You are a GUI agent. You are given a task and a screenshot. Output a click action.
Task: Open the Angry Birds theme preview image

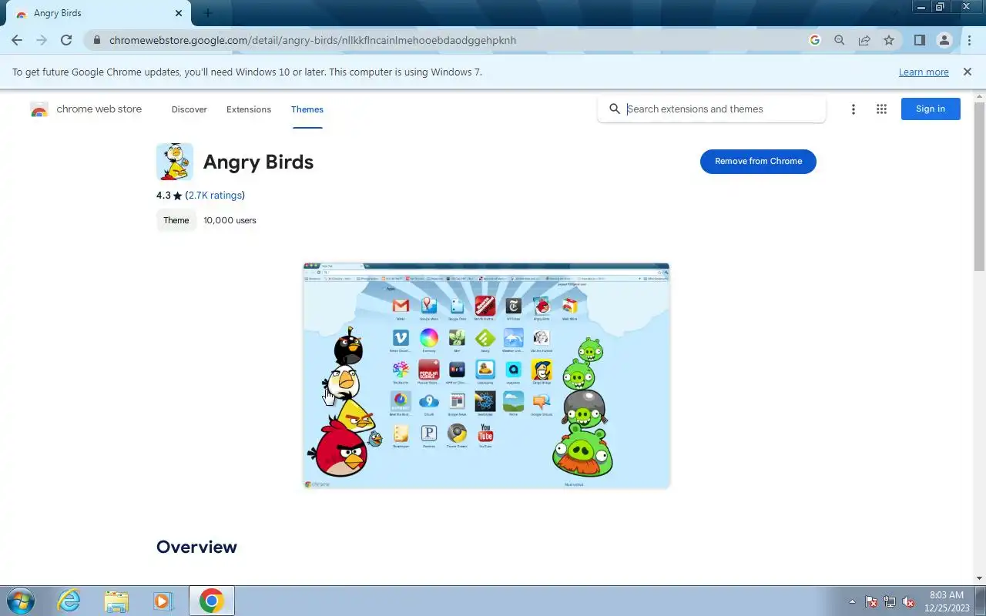486,376
